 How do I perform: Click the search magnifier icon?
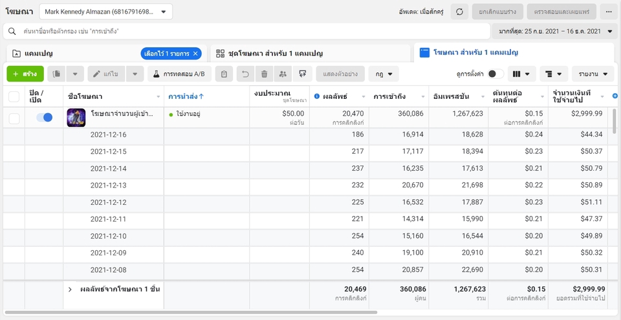pos(12,31)
